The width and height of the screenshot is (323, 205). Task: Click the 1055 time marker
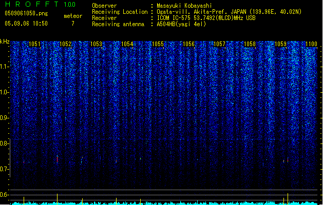pyautogui.click(x=158, y=44)
